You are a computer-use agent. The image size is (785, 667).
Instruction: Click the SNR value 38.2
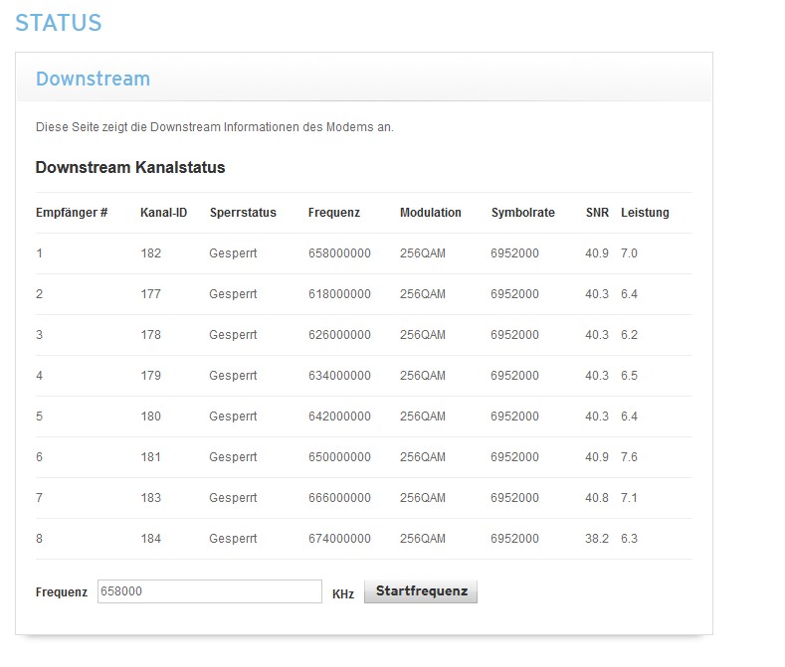[x=597, y=539]
